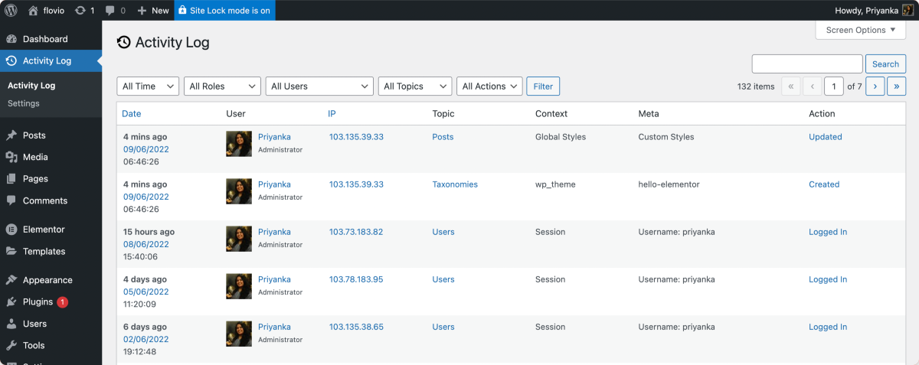This screenshot has height=365, width=919.
Task: Click the Taxonomies topic link
Action: (x=455, y=184)
